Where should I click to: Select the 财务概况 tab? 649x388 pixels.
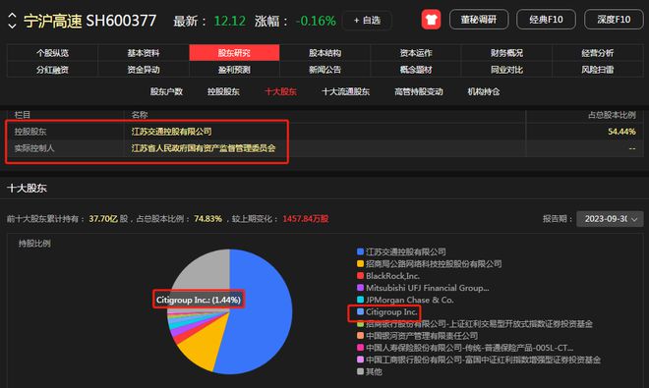point(506,53)
